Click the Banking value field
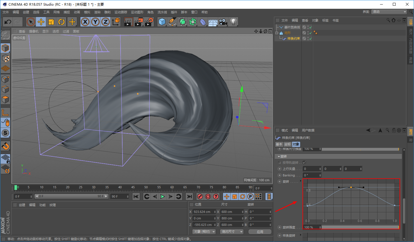 [x=312, y=175]
